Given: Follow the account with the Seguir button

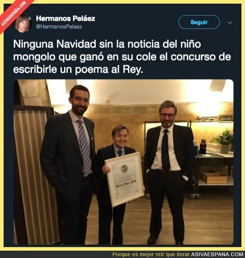Looking at the screenshot, I should [x=199, y=22].
